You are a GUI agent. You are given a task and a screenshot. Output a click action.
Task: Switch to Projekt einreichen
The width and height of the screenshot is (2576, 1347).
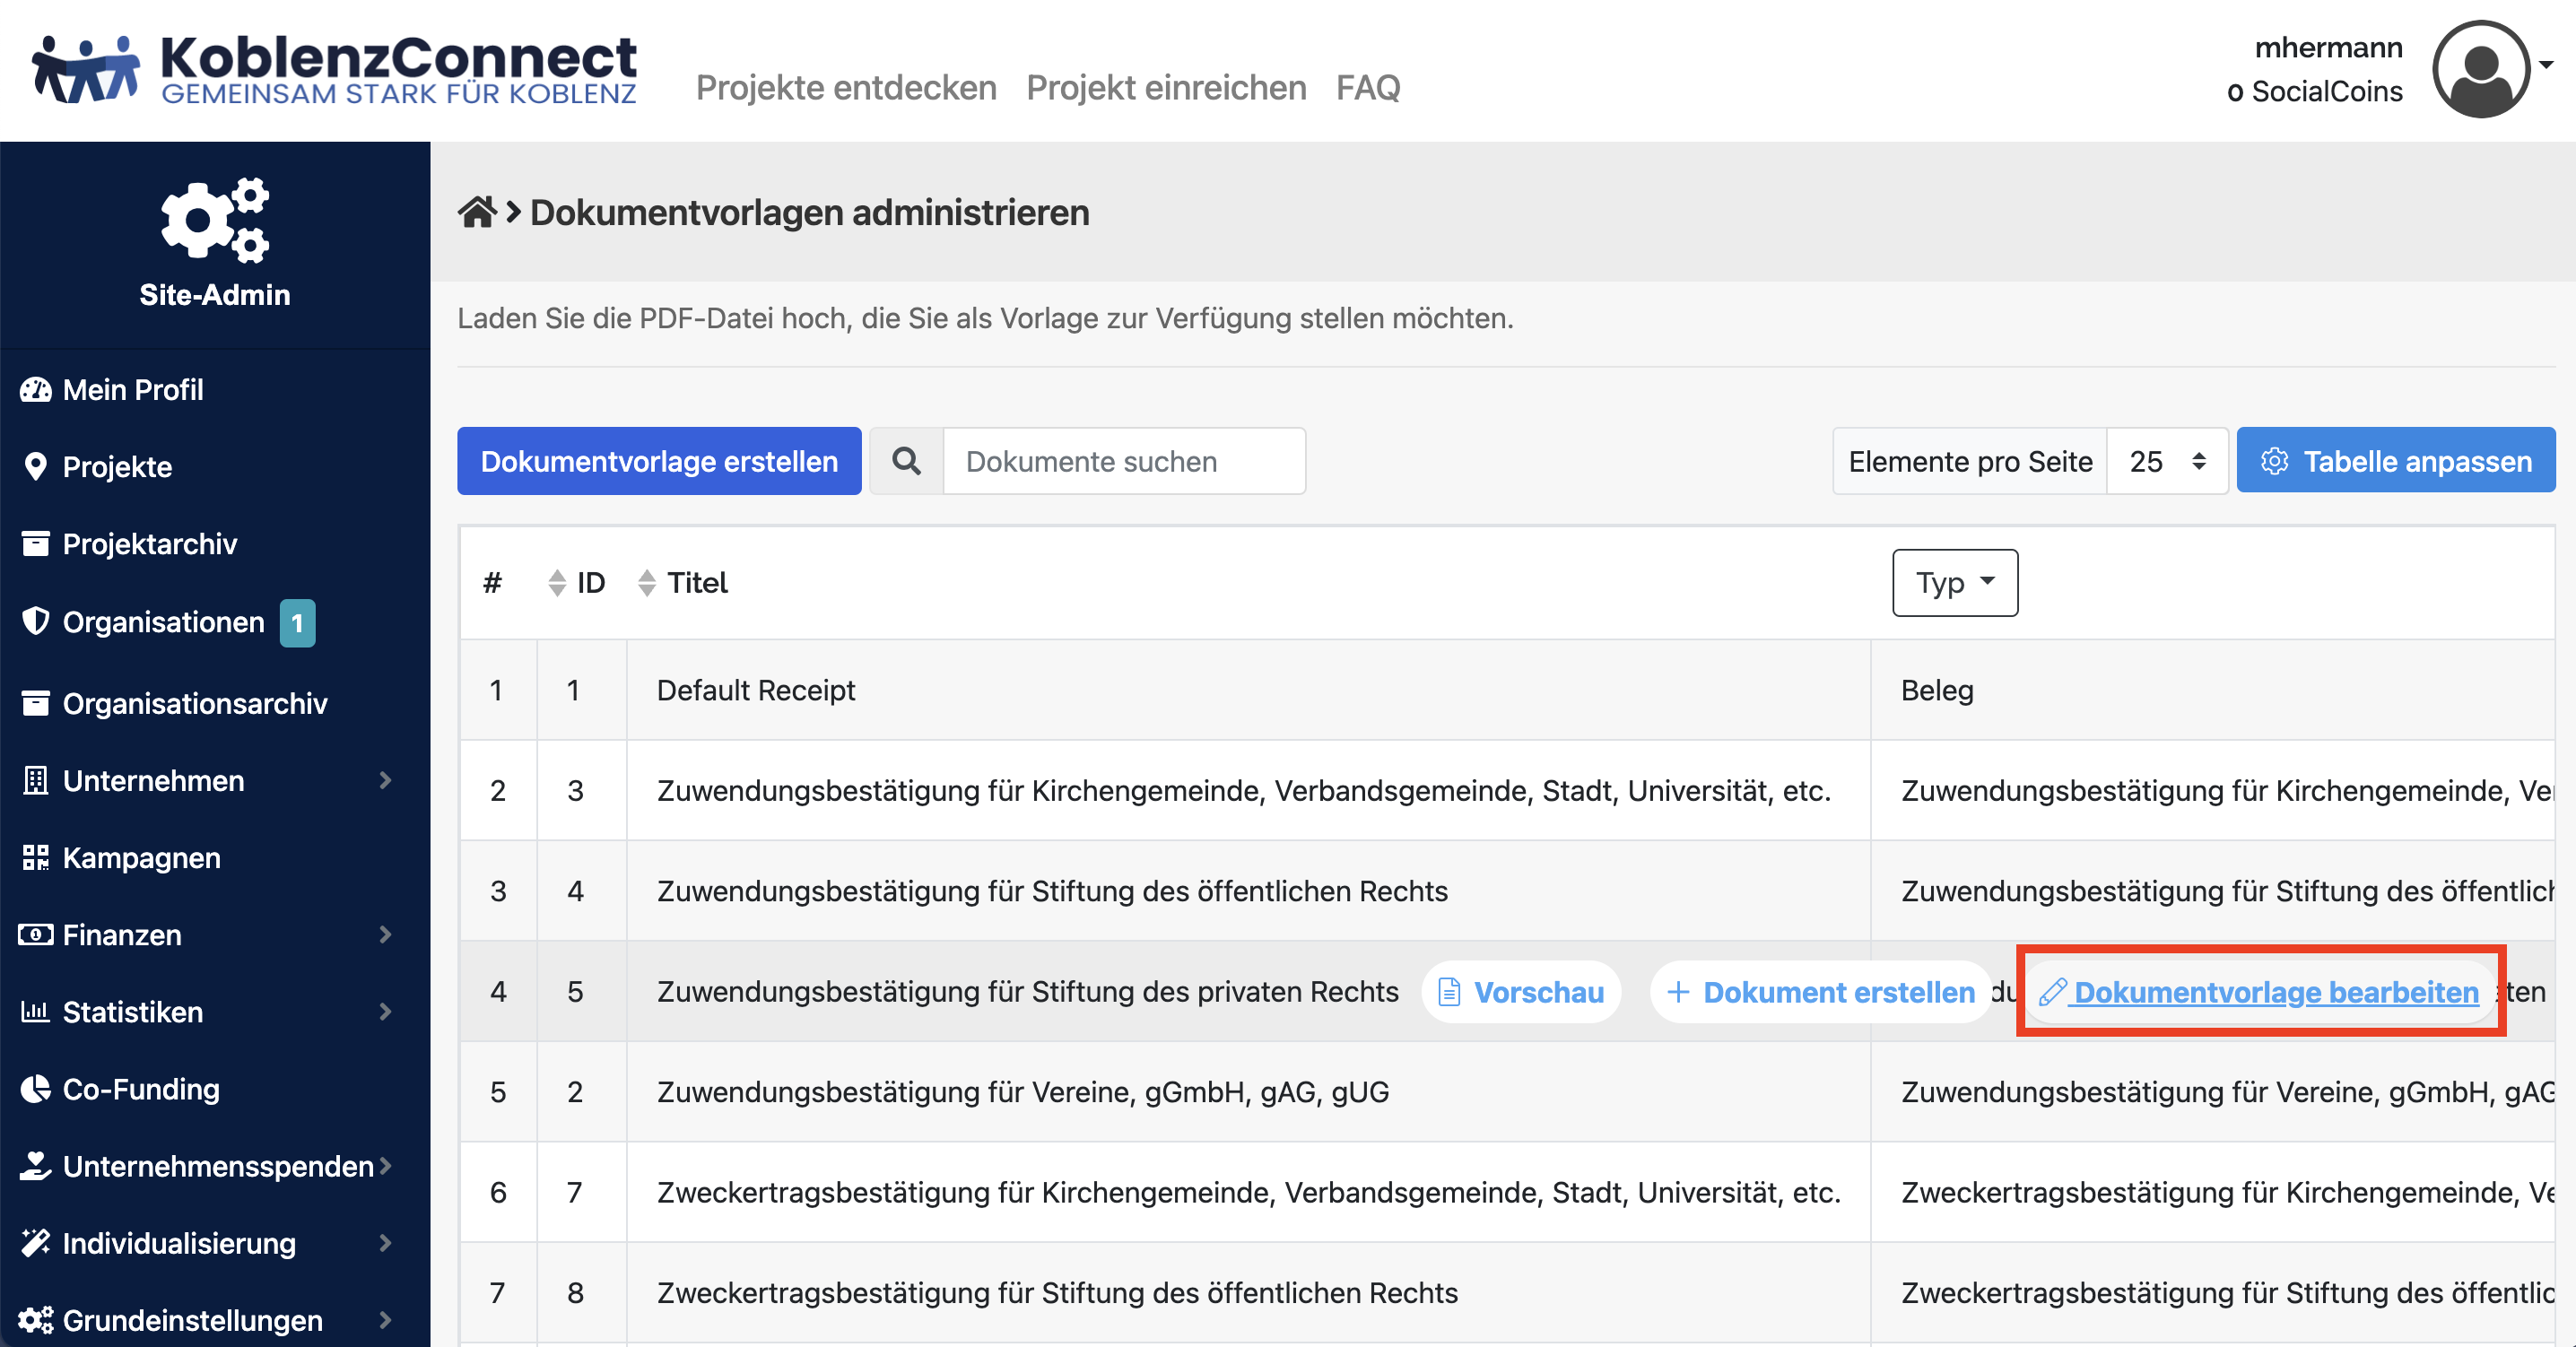pyautogui.click(x=1165, y=88)
